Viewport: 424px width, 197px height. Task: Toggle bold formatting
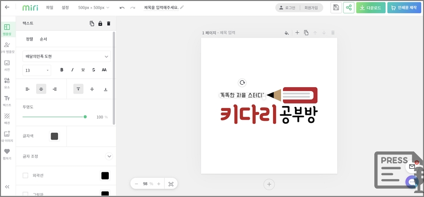coord(62,70)
